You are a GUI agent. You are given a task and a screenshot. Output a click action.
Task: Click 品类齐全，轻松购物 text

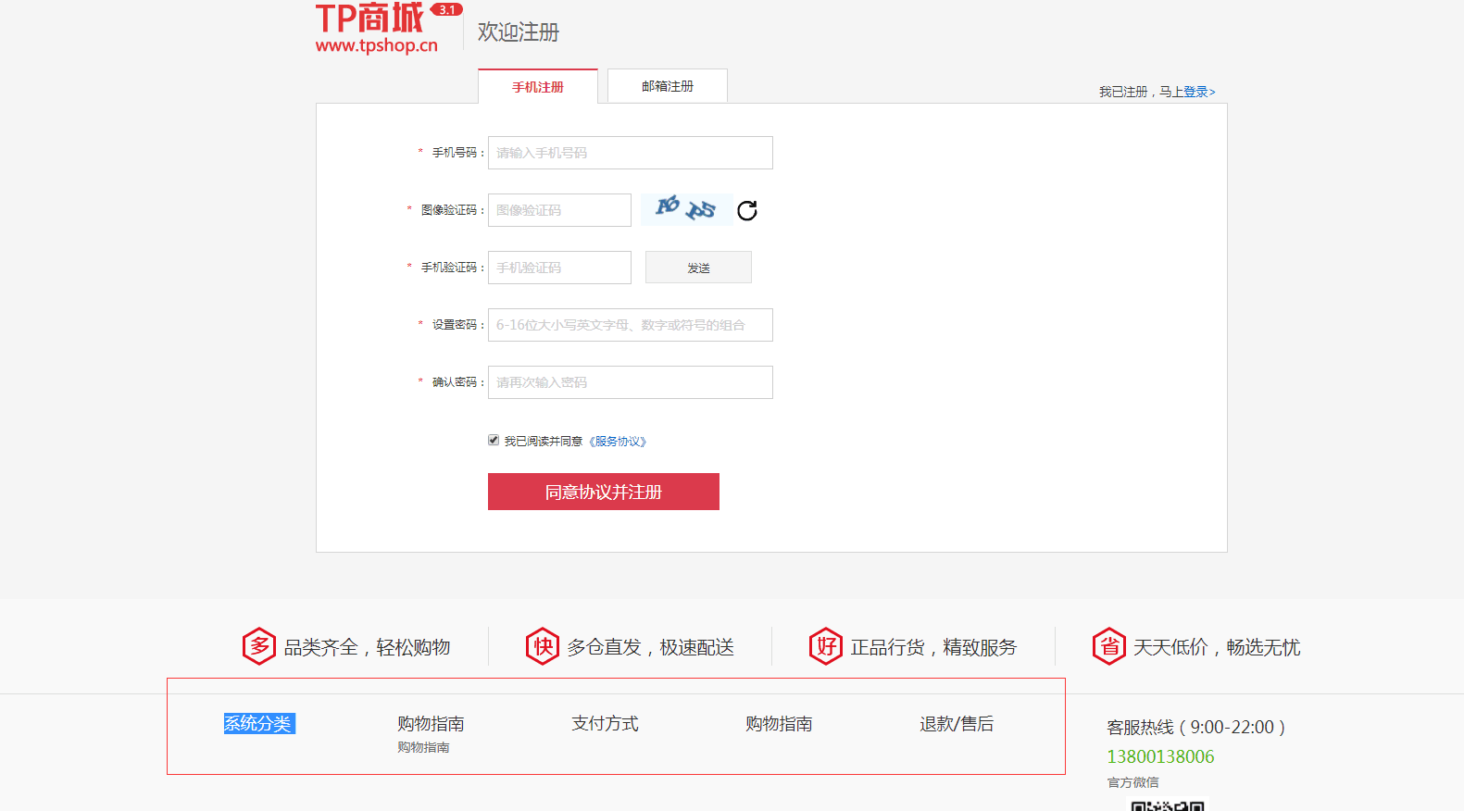(368, 647)
